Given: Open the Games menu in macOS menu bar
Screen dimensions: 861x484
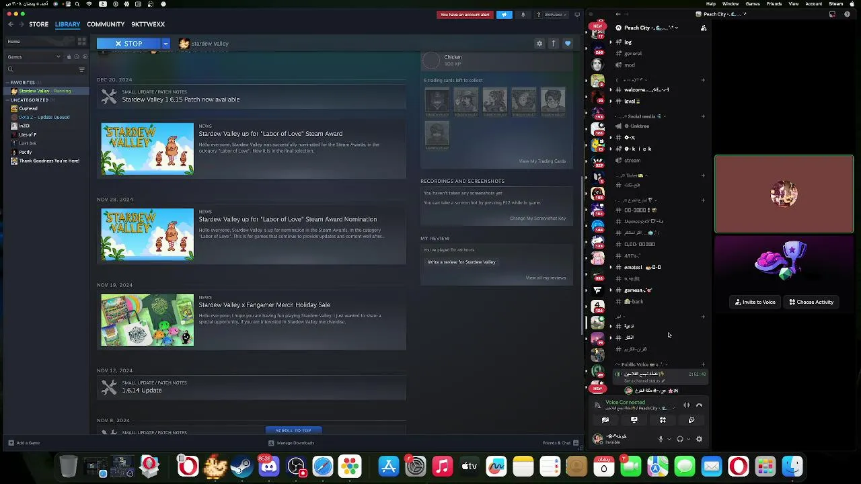Looking at the screenshot, I should point(753,4).
